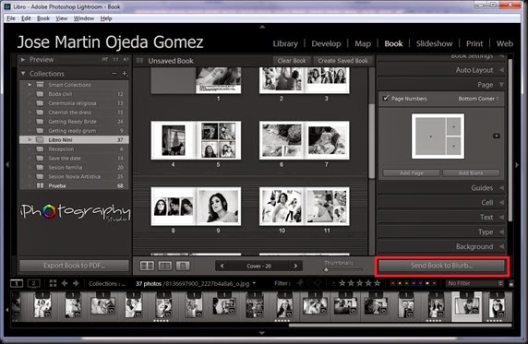Click the minus icon in Collections header
The height and width of the screenshot is (344, 528).
pyautogui.click(x=114, y=74)
